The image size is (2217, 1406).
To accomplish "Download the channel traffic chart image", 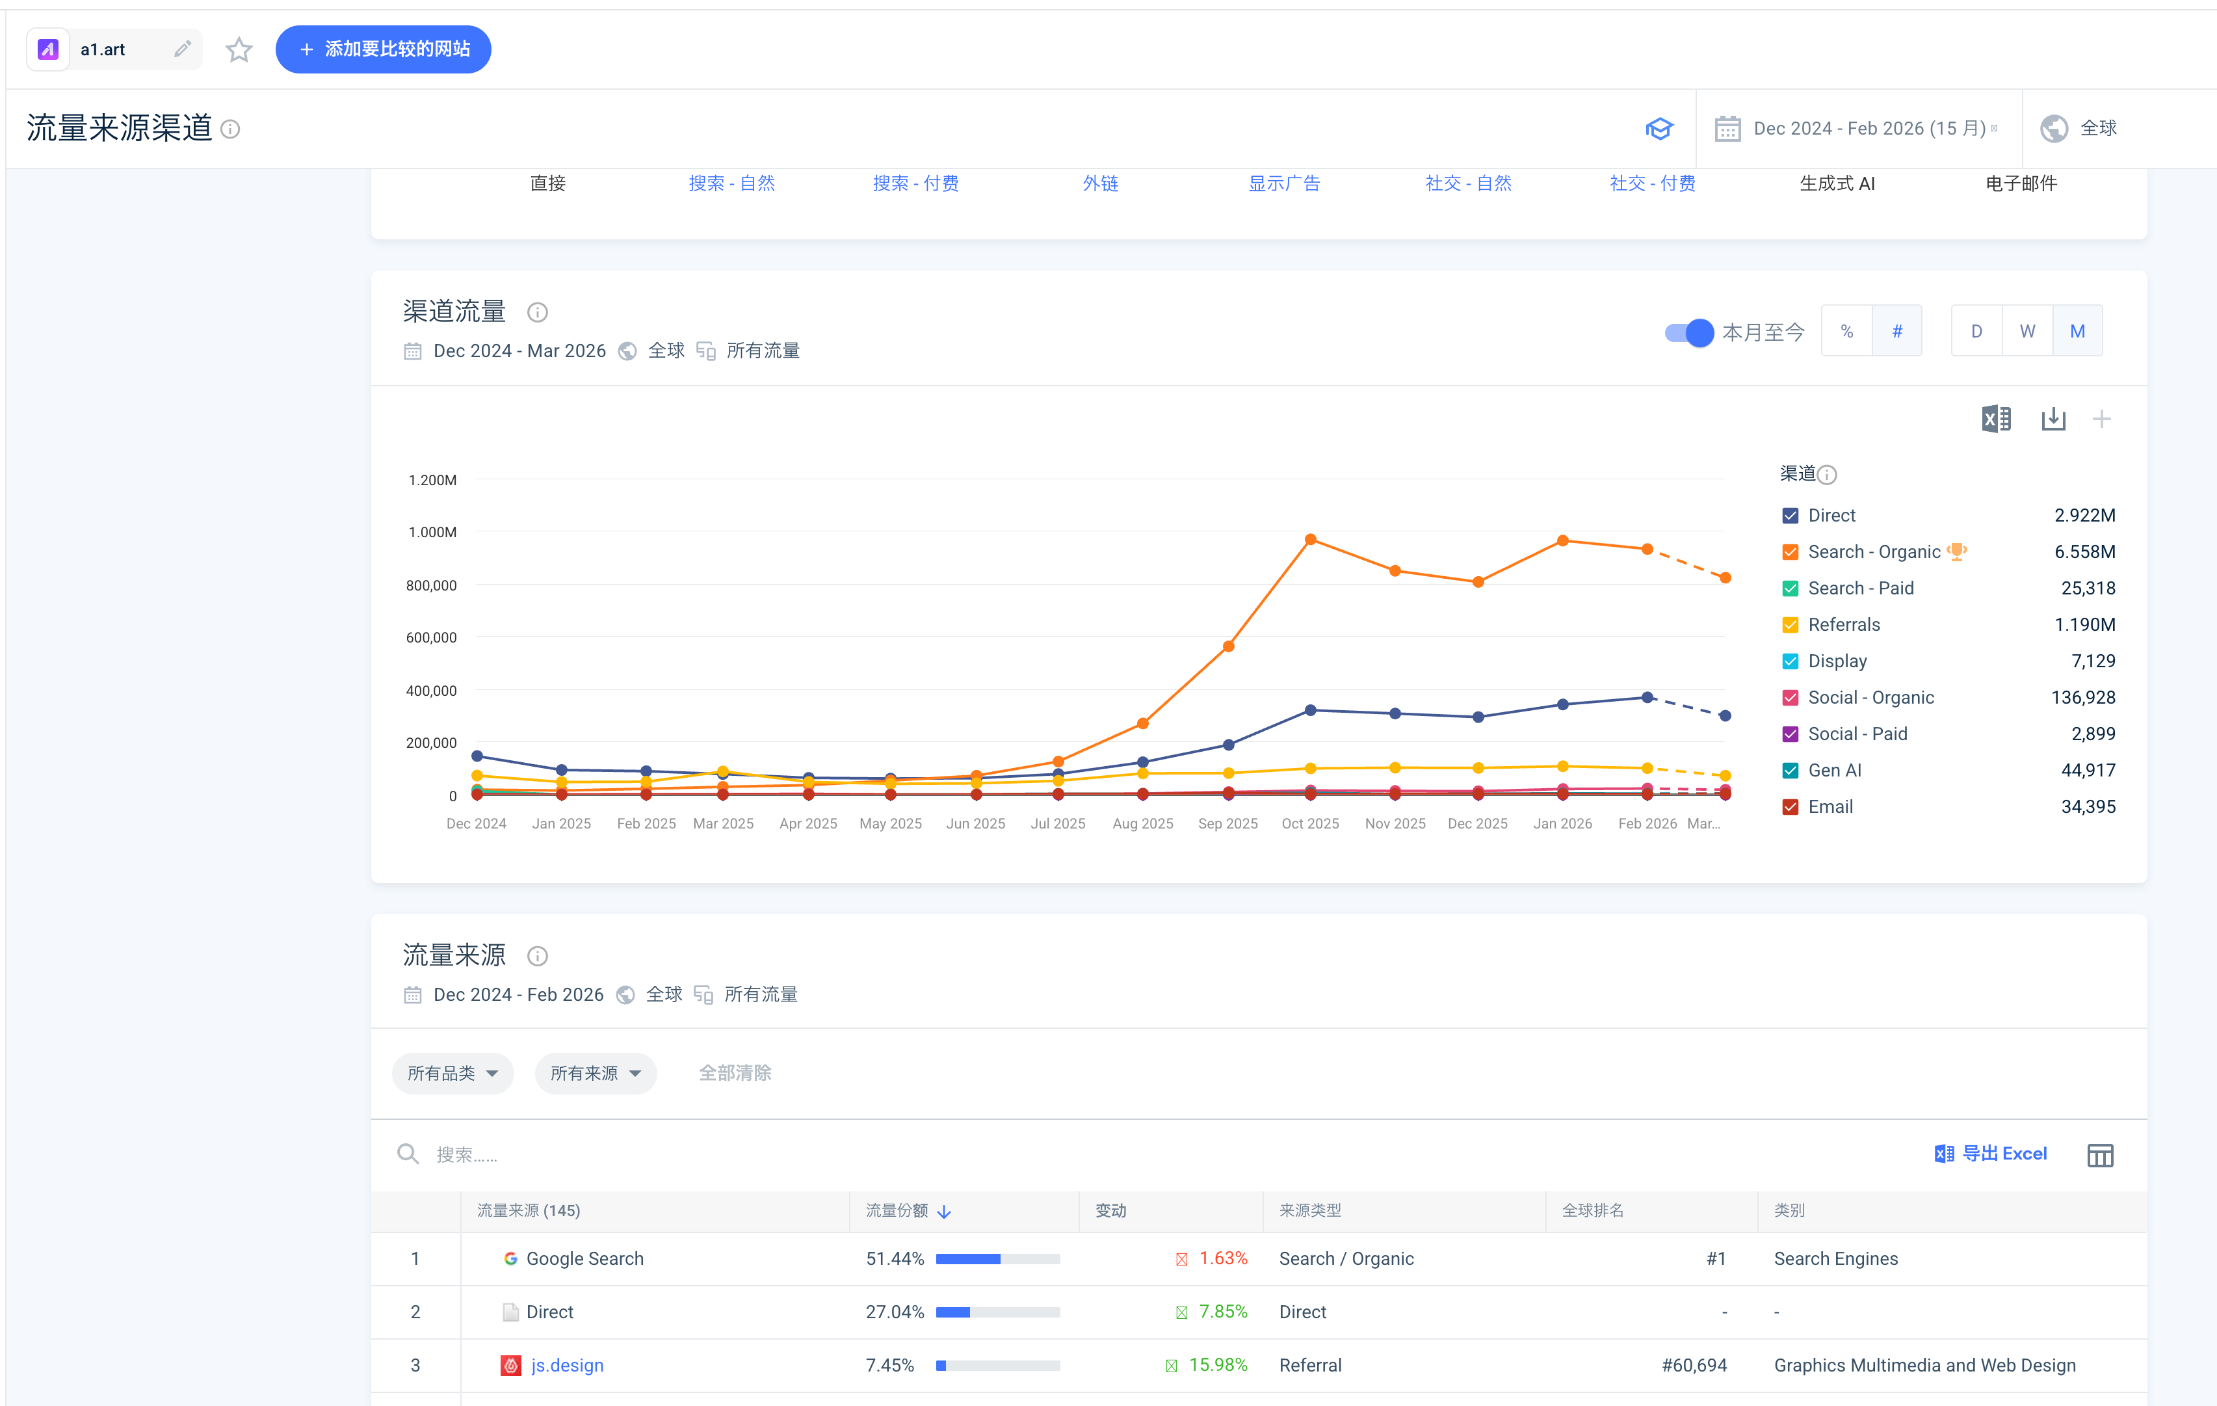I will click(x=2053, y=420).
